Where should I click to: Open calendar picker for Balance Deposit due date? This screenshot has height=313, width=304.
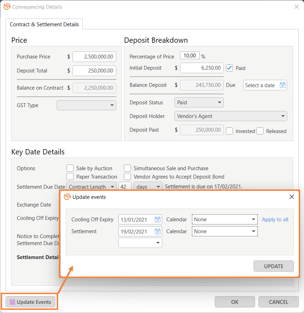click(x=282, y=85)
